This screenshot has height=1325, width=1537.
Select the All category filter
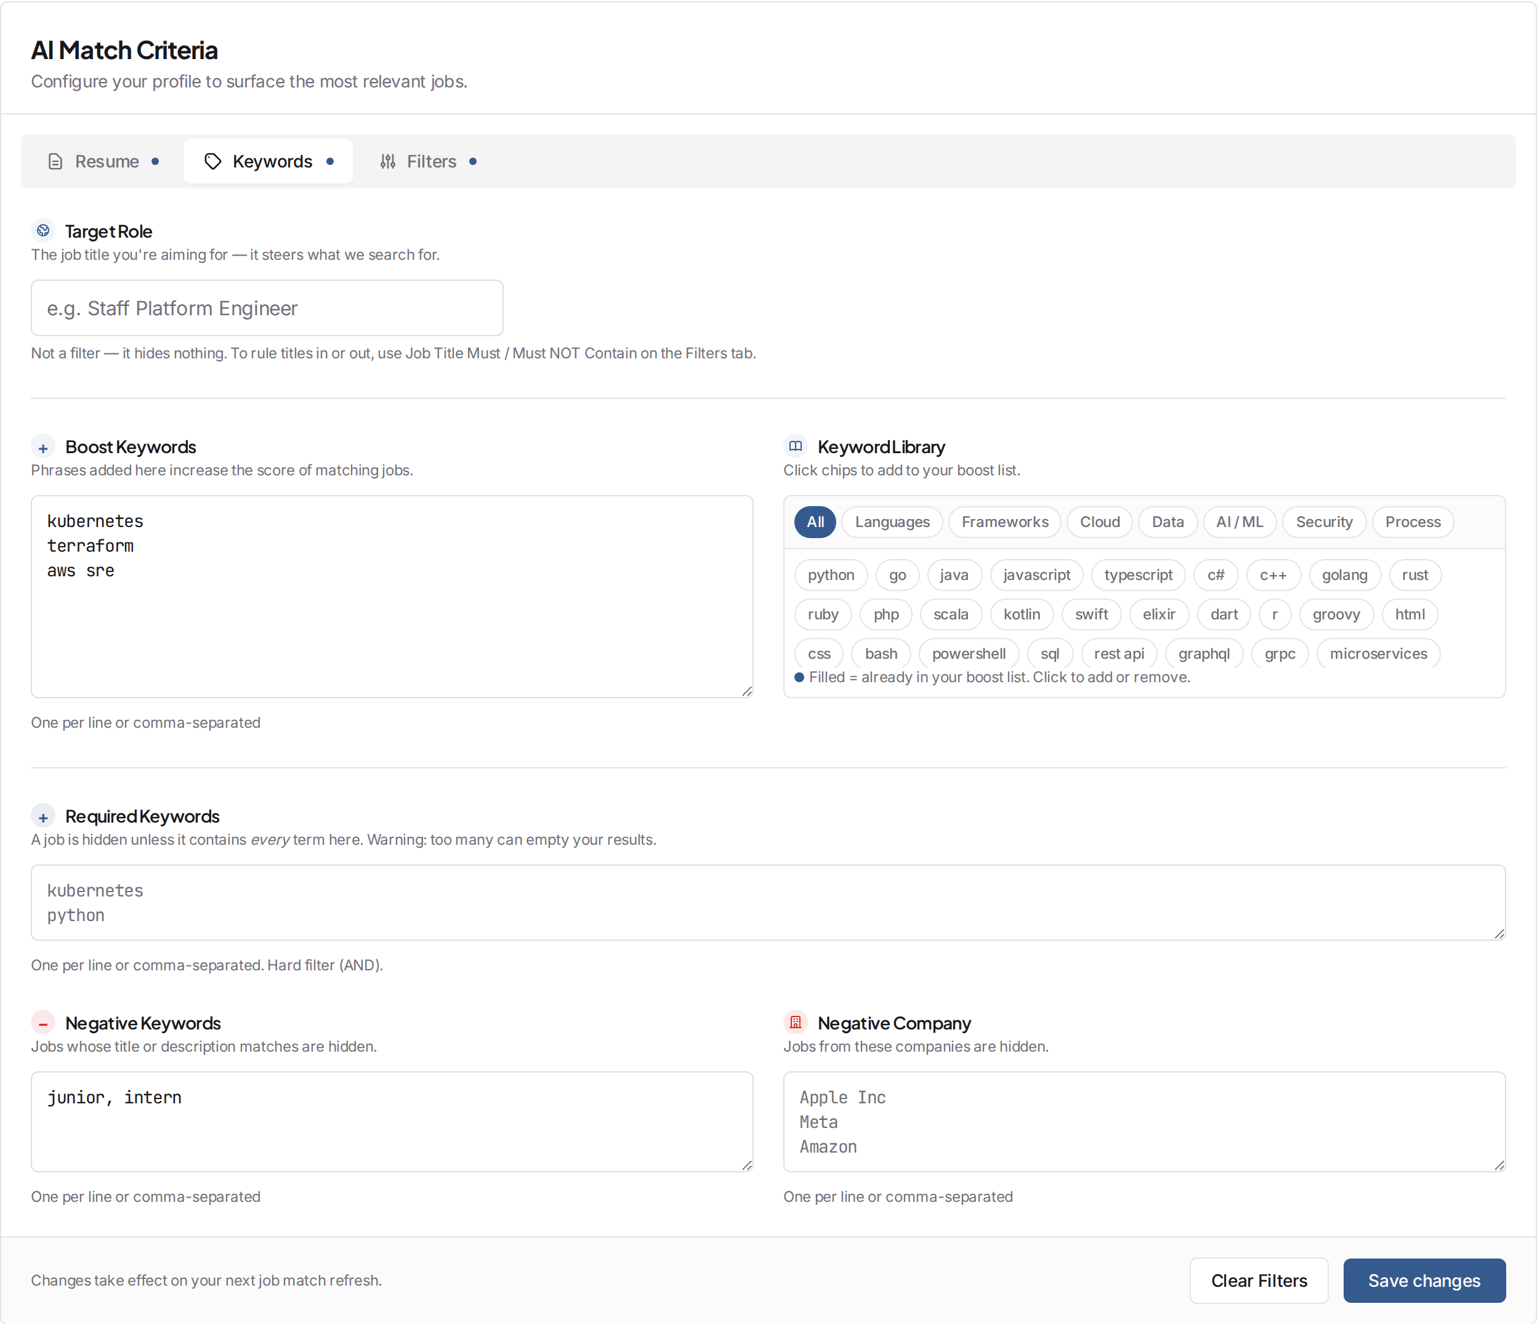tap(815, 522)
